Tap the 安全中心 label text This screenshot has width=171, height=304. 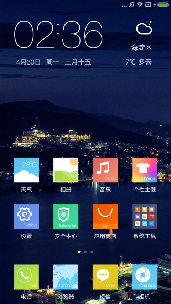(66, 236)
